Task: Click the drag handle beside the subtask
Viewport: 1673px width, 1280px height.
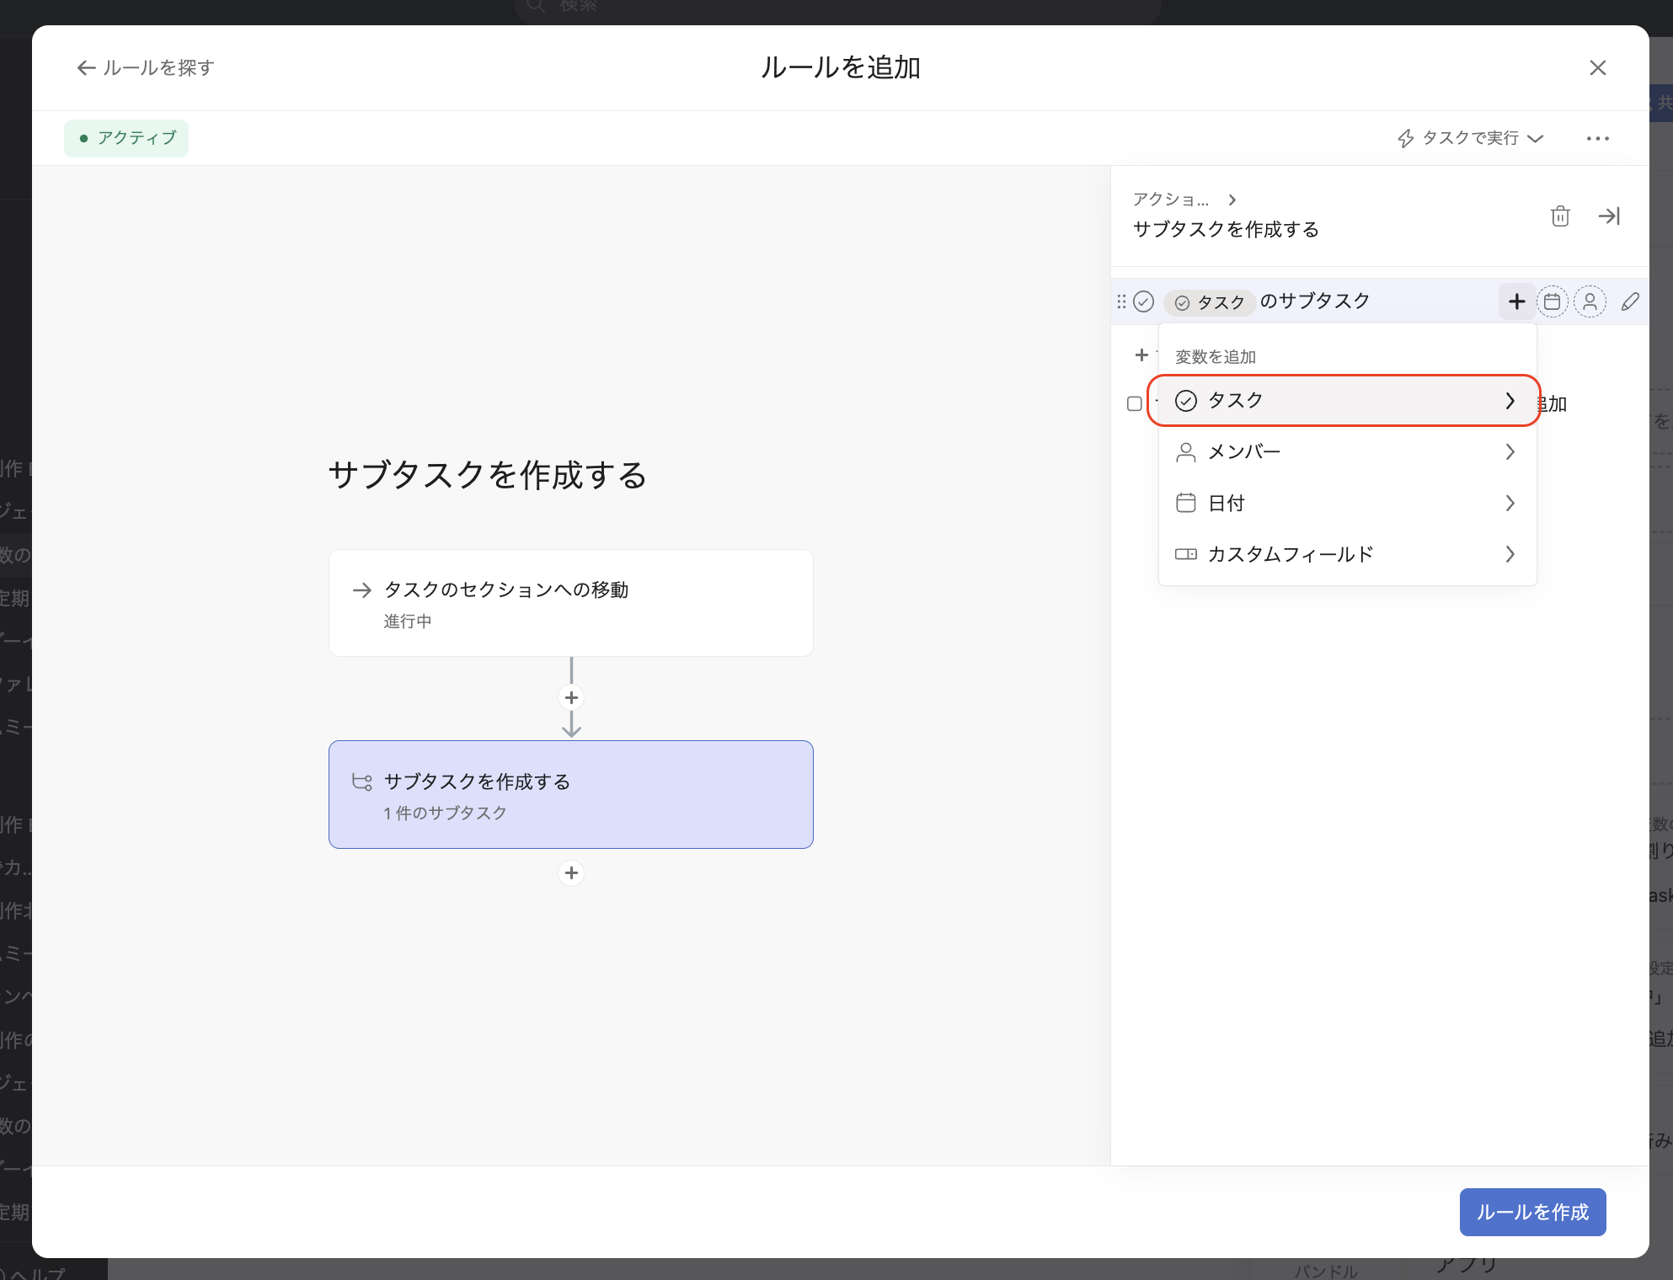Action: point(1121,301)
